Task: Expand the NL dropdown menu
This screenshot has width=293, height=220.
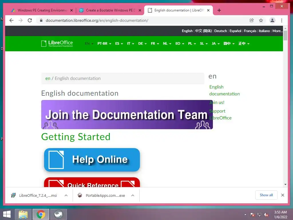Action: click(167, 44)
